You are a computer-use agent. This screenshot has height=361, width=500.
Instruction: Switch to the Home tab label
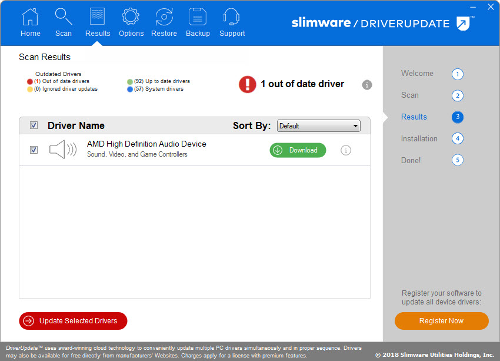[30, 34]
